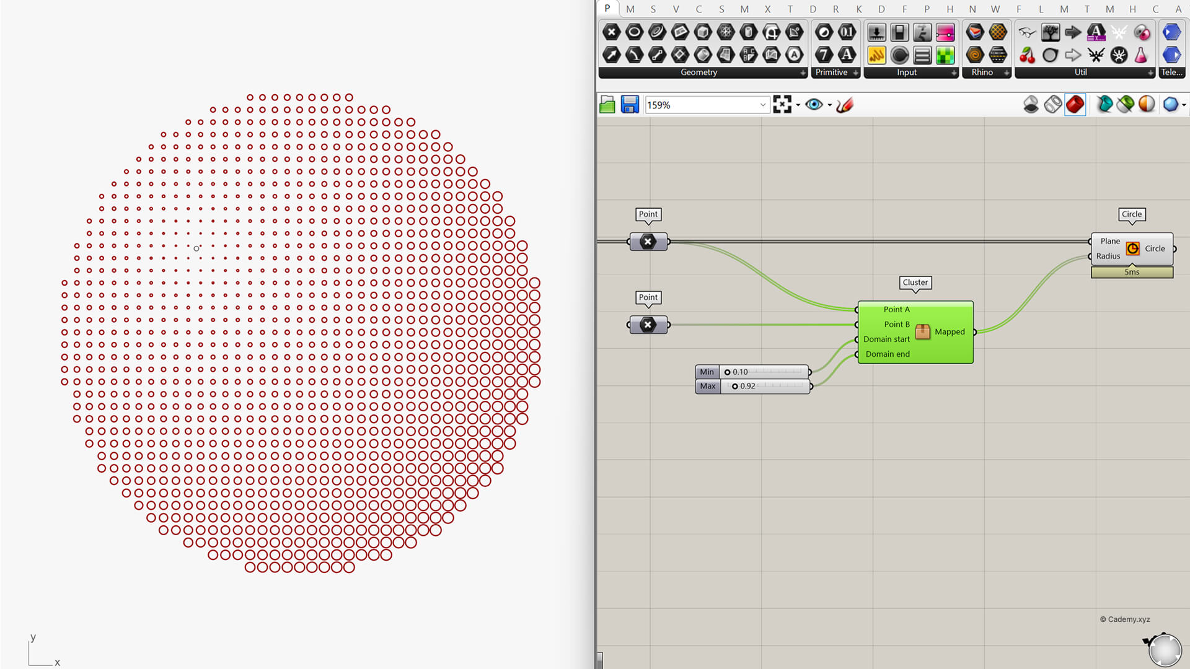Select the Cherry Picker icon in Util
This screenshot has height=669, width=1190.
pos(1027,55)
